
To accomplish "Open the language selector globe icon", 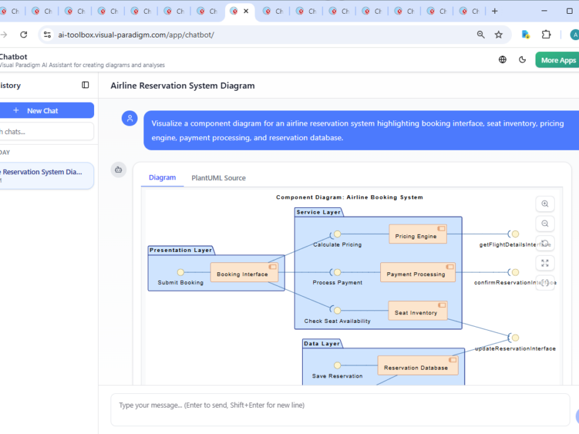I will point(502,59).
